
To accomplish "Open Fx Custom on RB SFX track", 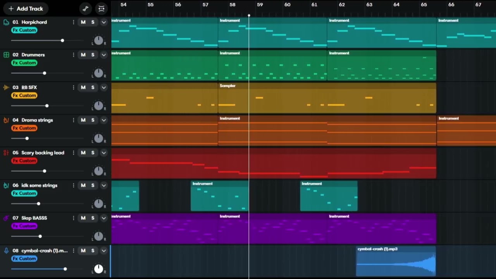I will [24, 95].
